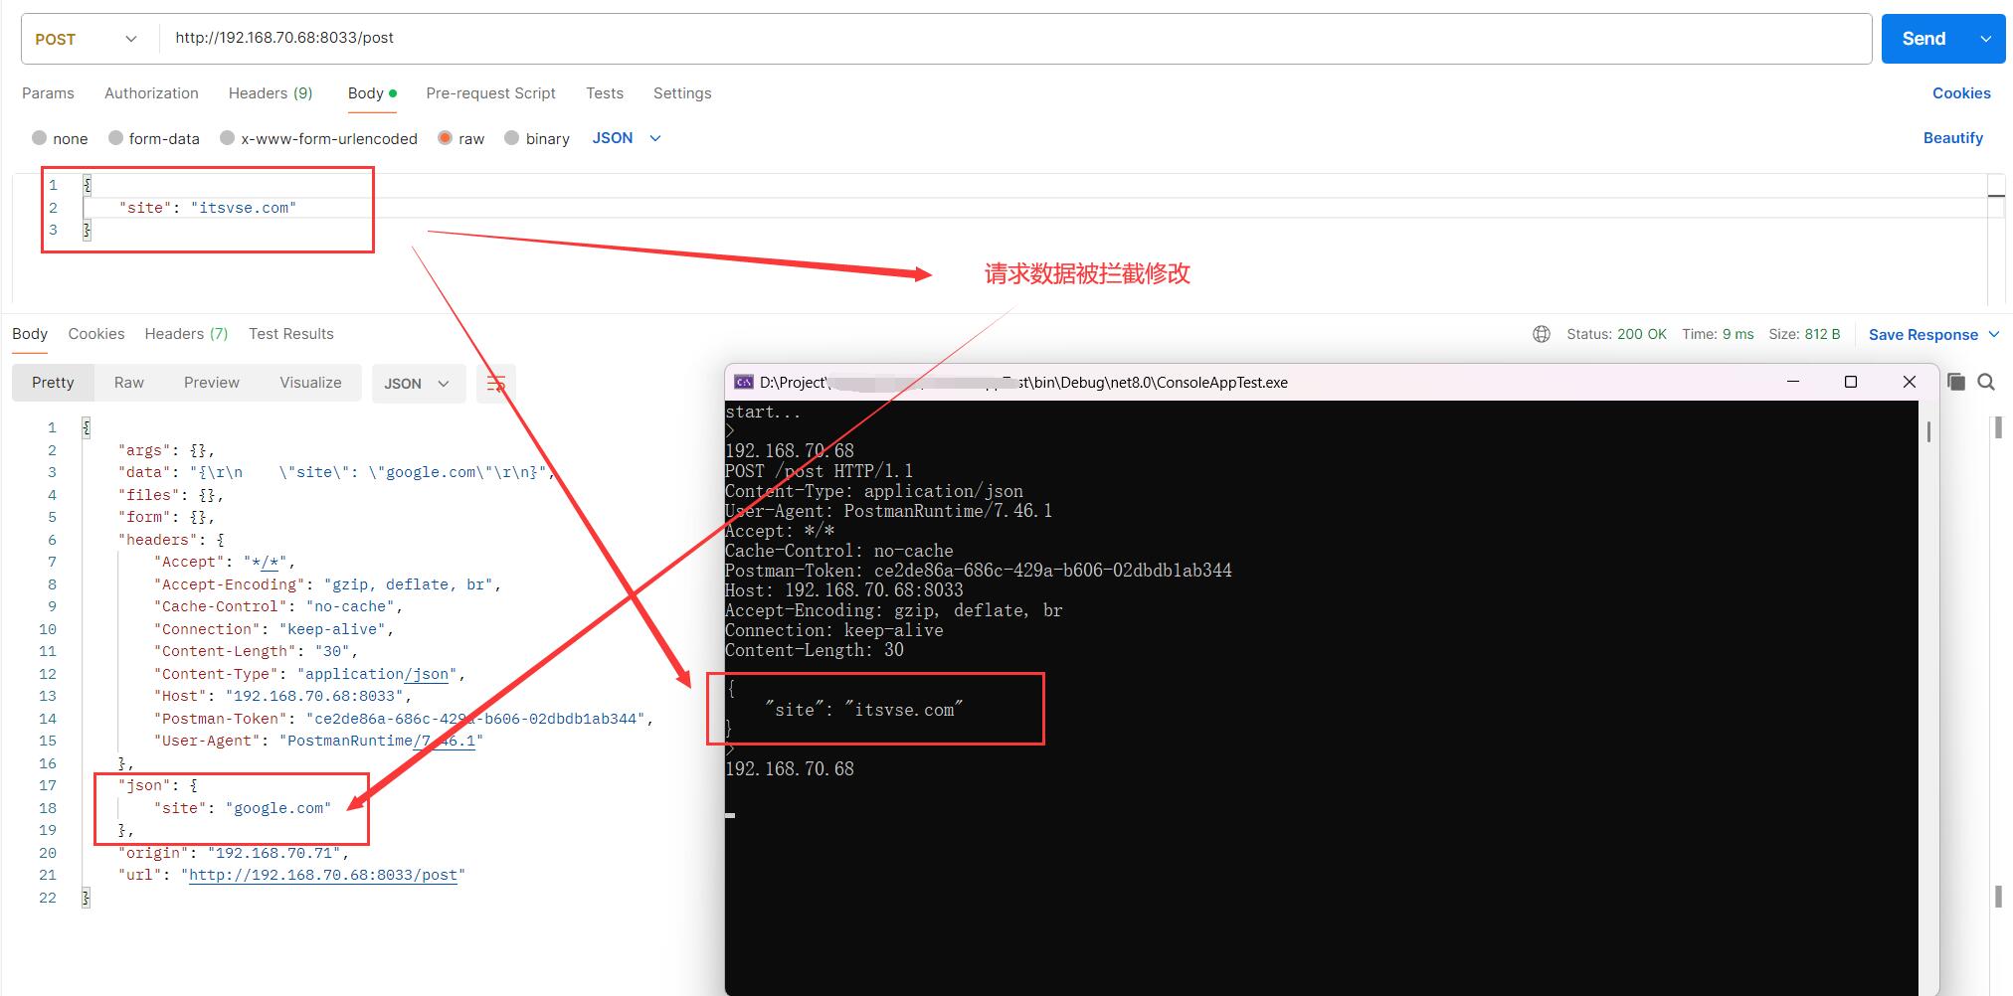Click the "origin": "192.168.70.71" line

(x=233, y=853)
